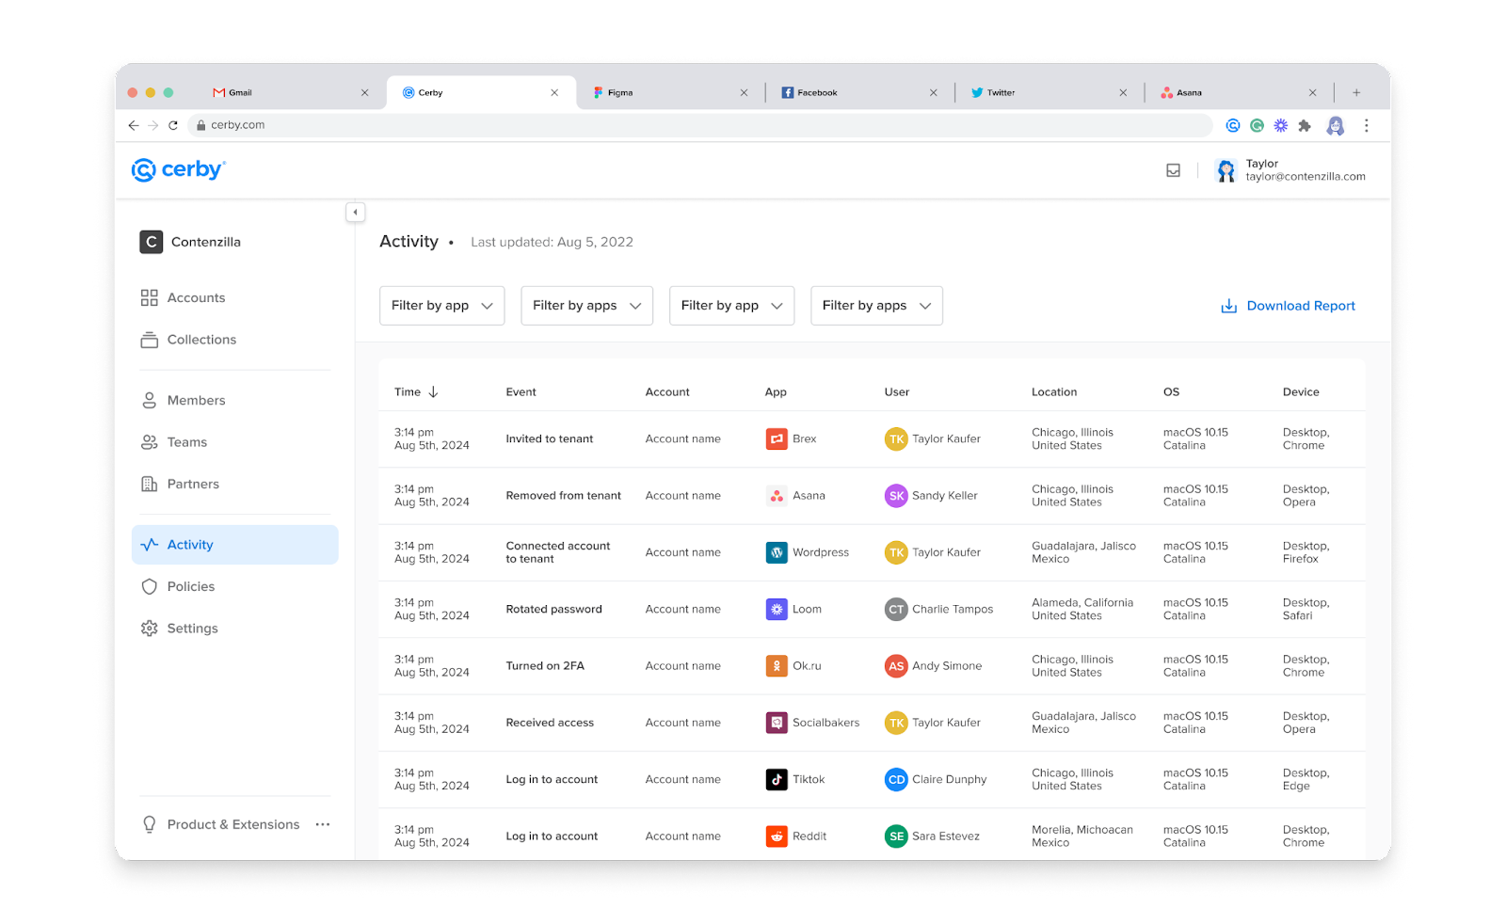Switch to the Figma browser tab
Image resolution: width=1506 pixels, height=924 pixels.
point(670,92)
